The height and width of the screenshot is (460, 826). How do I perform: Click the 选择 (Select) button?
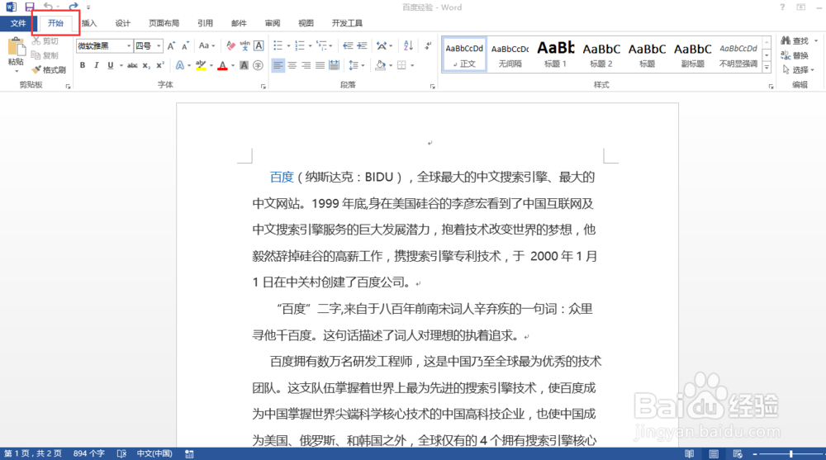[x=798, y=69]
